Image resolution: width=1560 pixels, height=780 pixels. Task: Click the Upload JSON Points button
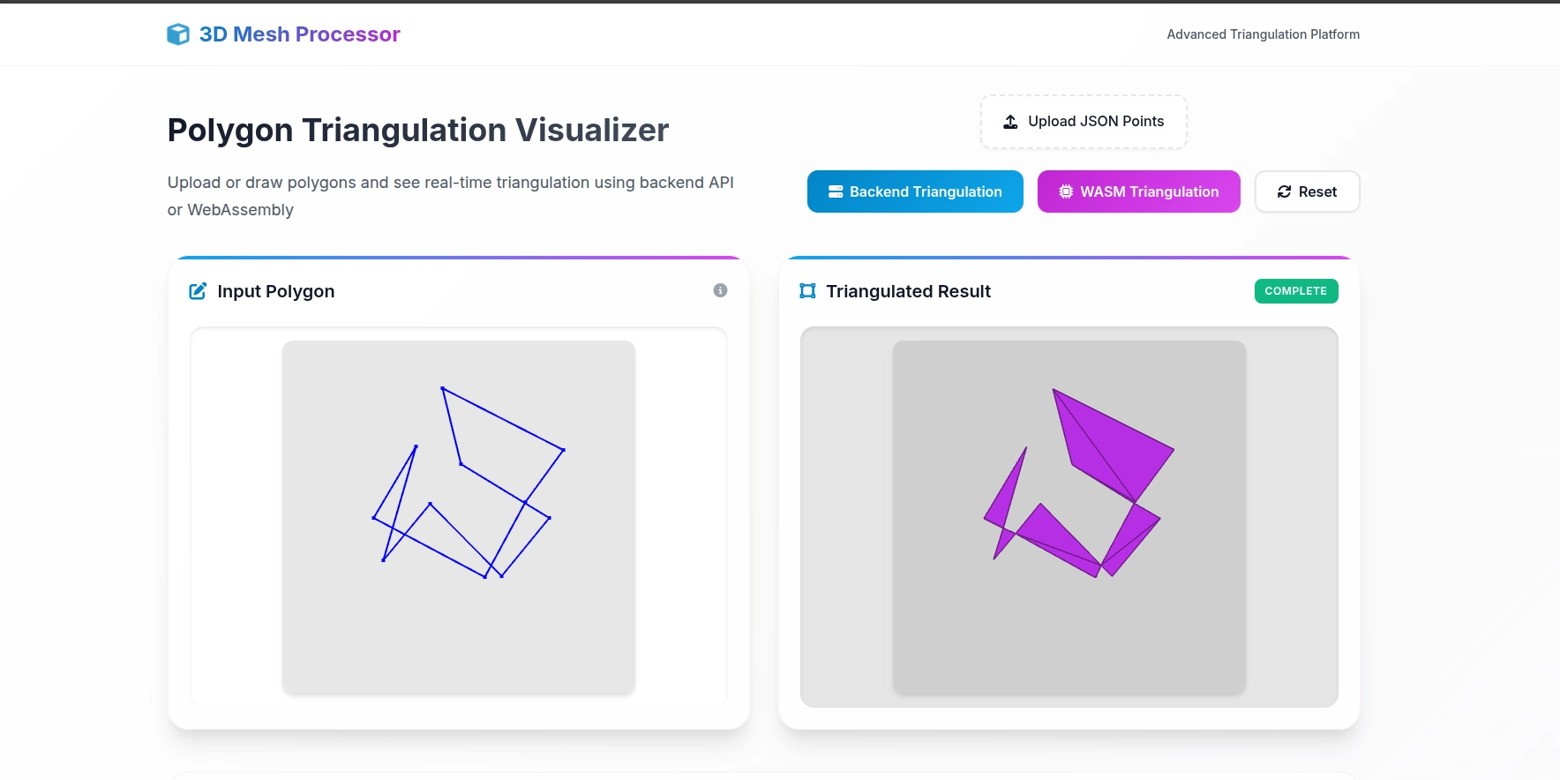(x=1084, y=121)
